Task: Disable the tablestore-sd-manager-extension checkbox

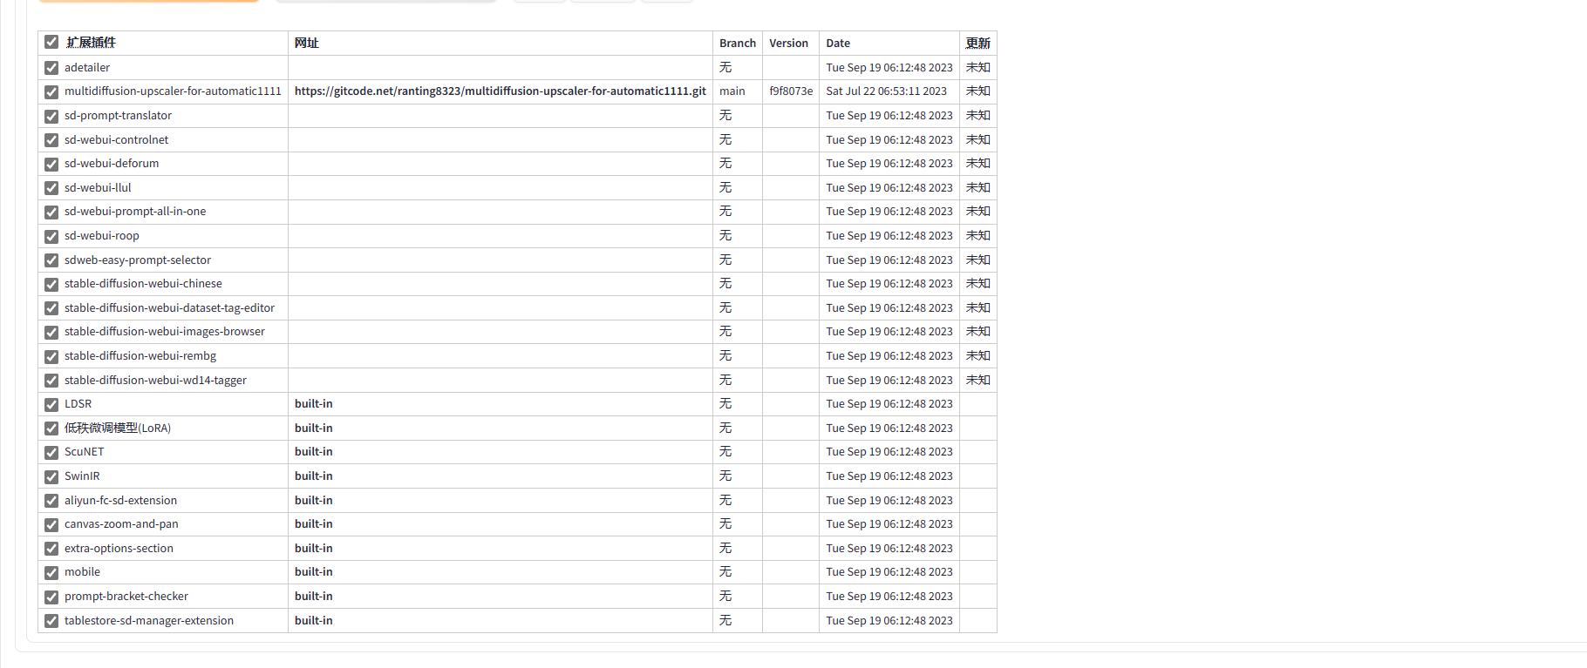Action: (x=51, y=621)
